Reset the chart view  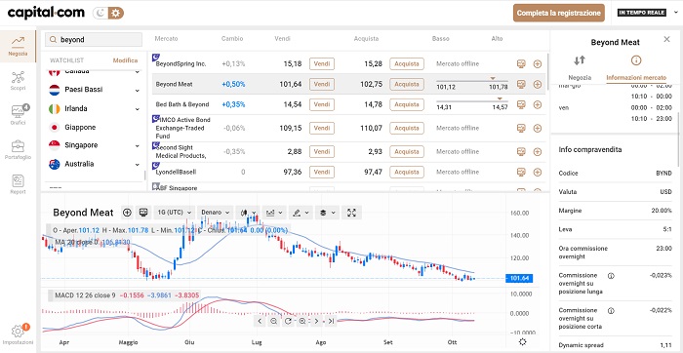288,321
